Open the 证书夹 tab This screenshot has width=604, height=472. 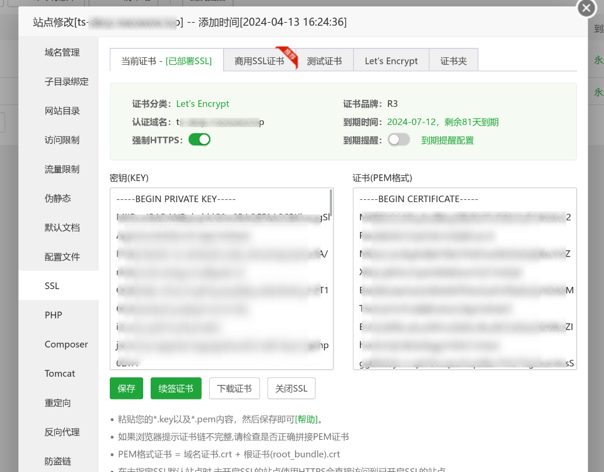[453, 61]
